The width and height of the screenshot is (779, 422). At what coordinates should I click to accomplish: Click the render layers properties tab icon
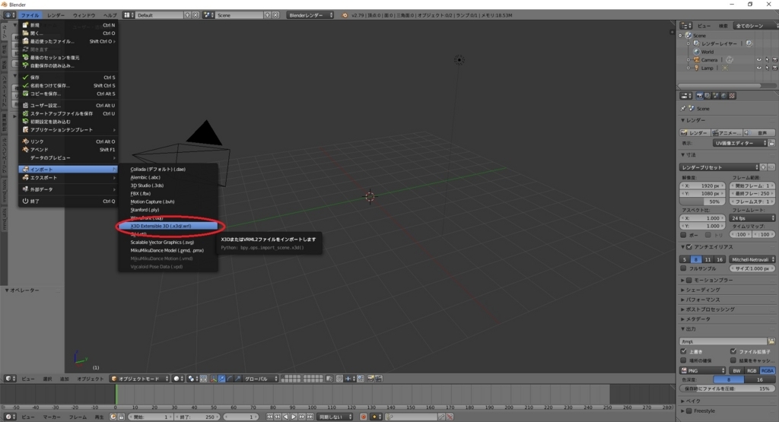point(707,96)
